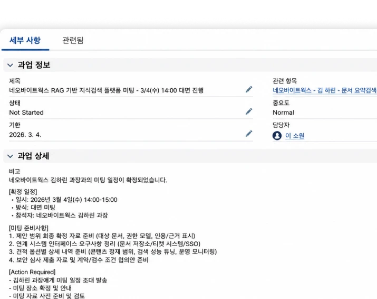The width and height of the screenshot is (377, 299).
Task: Select the 비고 field label
Action: 14,171
